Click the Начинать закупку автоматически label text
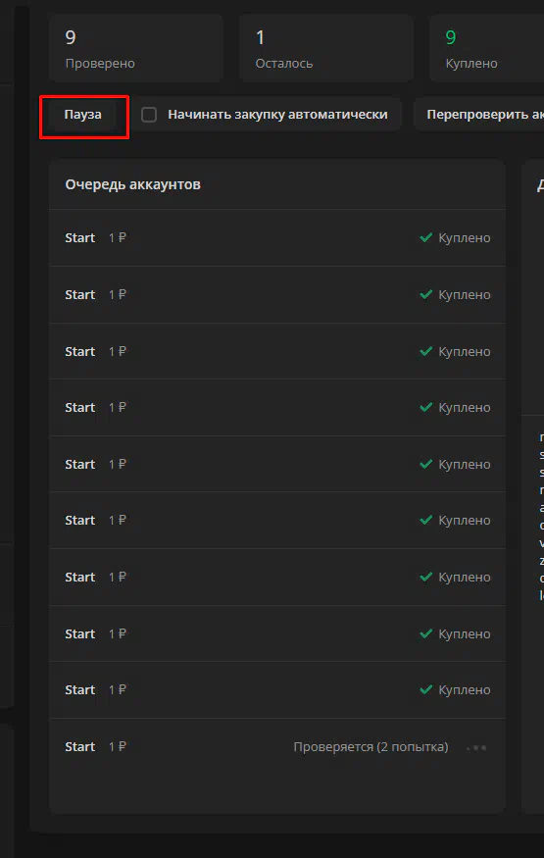 277,115
